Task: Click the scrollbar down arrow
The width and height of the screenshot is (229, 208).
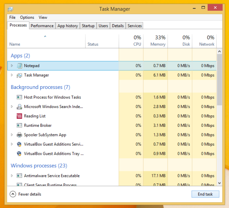Action: click(x=219, y=183)
